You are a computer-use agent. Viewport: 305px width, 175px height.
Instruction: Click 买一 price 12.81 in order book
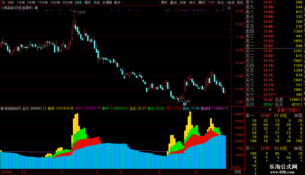[x=268, y=51]
